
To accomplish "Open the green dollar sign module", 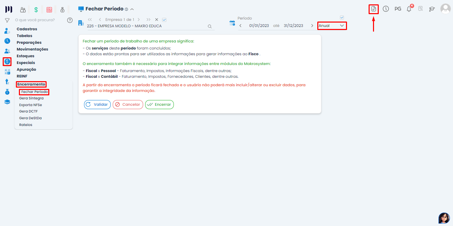I will point(36,10).
